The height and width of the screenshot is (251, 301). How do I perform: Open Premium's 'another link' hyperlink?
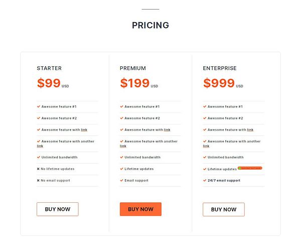(123, 146)
